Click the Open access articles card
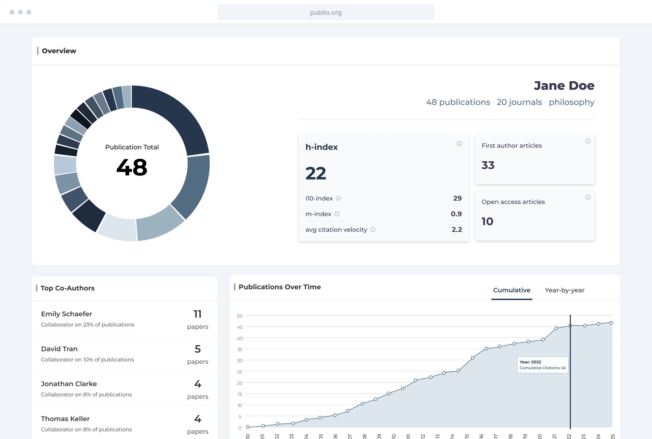Screen dimensions: 652x439 [534, 215]
